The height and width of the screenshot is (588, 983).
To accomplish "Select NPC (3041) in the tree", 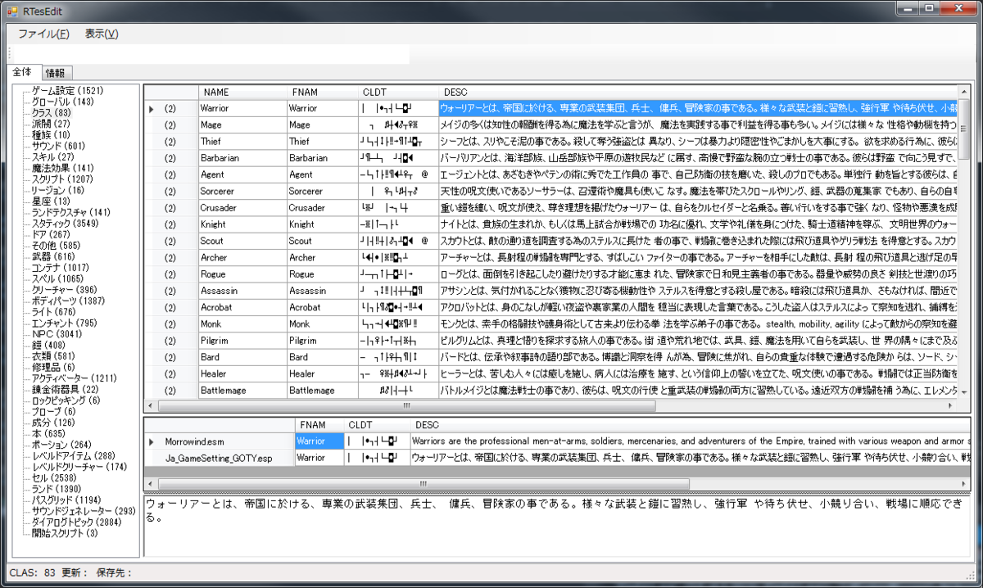I will click(57, 334).
